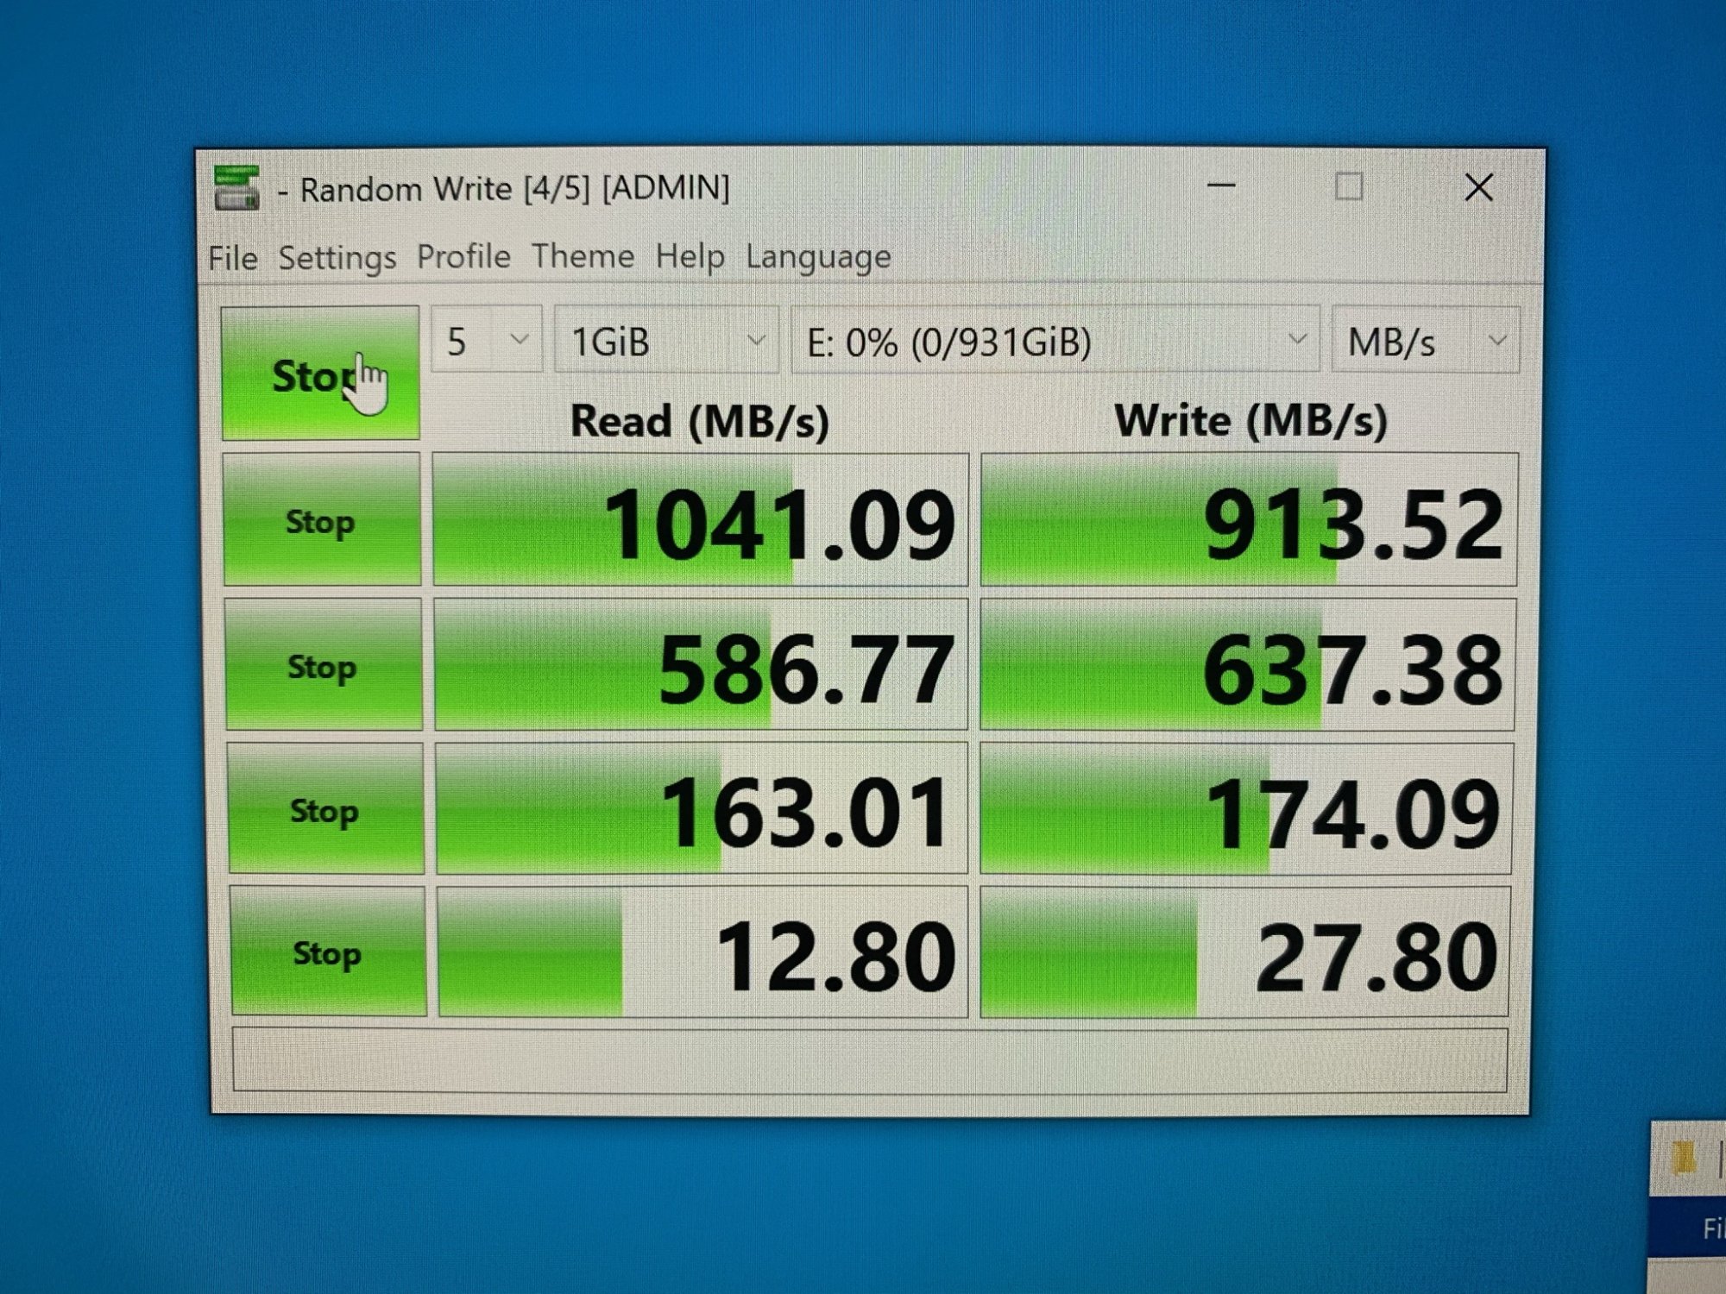Open the Settings menu
The width and height of the screenshot is (1726, 1294).
pyautogui.click(x=337, y=258)
